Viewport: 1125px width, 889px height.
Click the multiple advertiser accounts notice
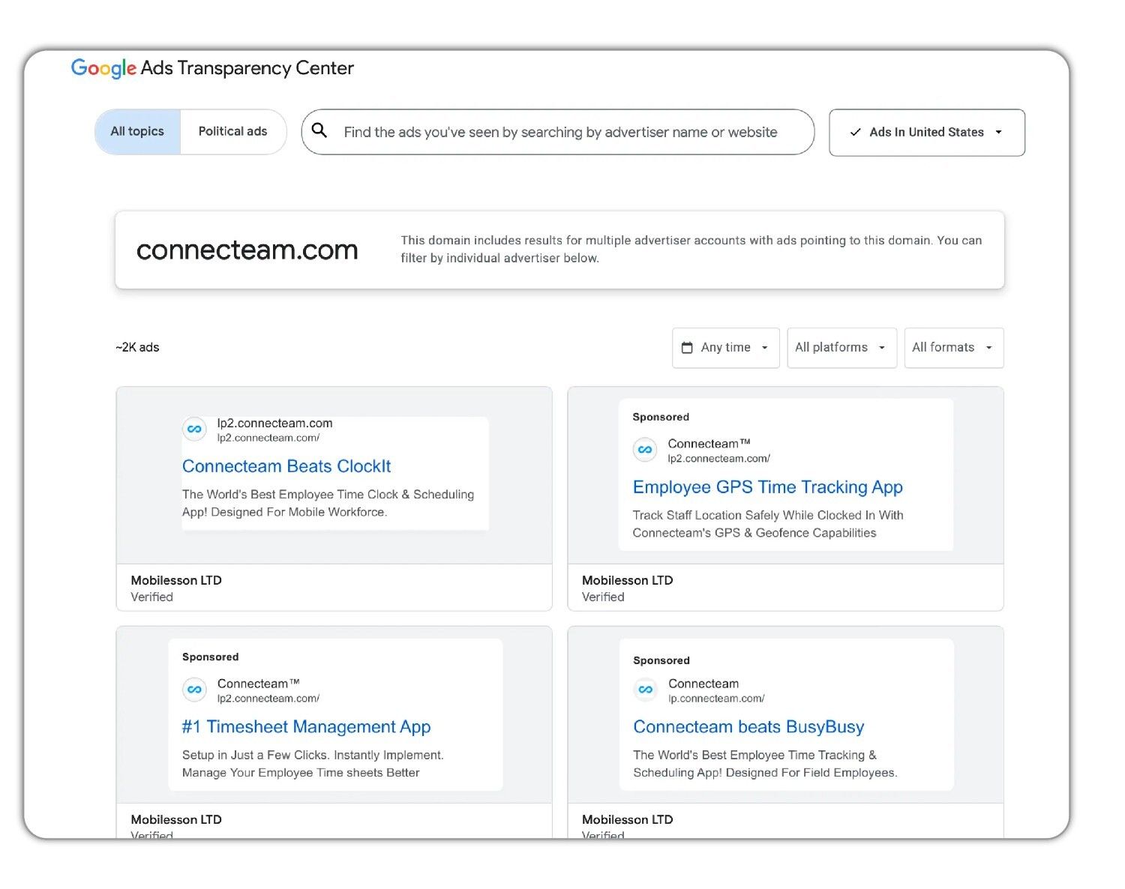click(691, 249)
